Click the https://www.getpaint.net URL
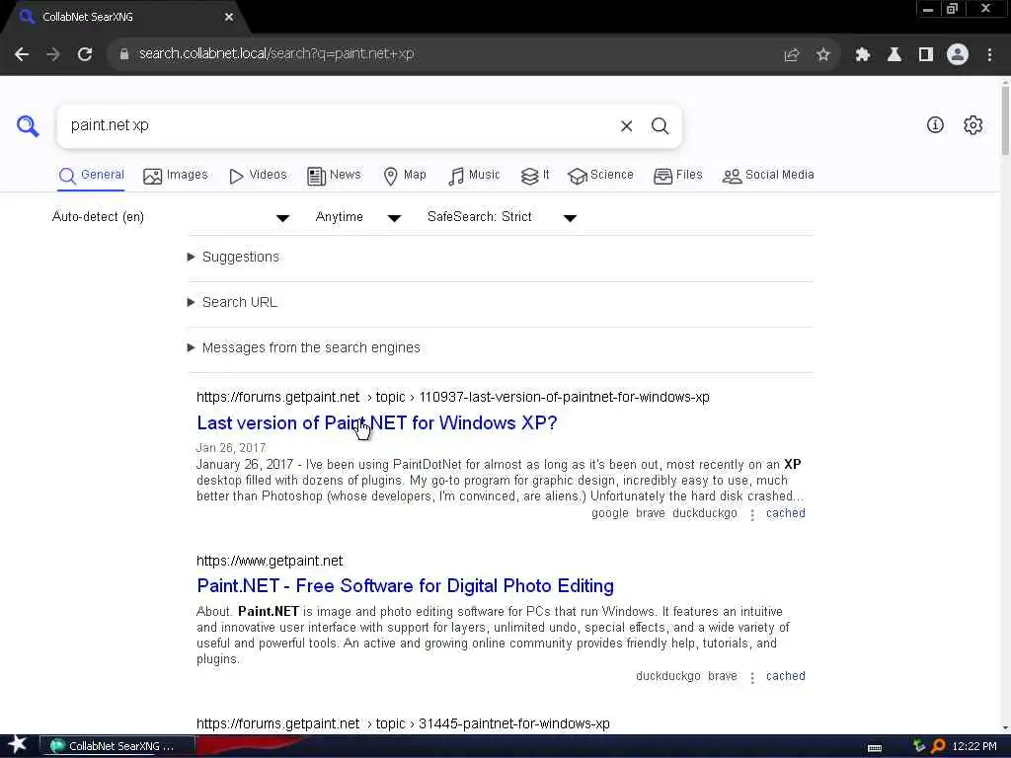The width and height of the screenshot is (1011, 758). (270, 561)
